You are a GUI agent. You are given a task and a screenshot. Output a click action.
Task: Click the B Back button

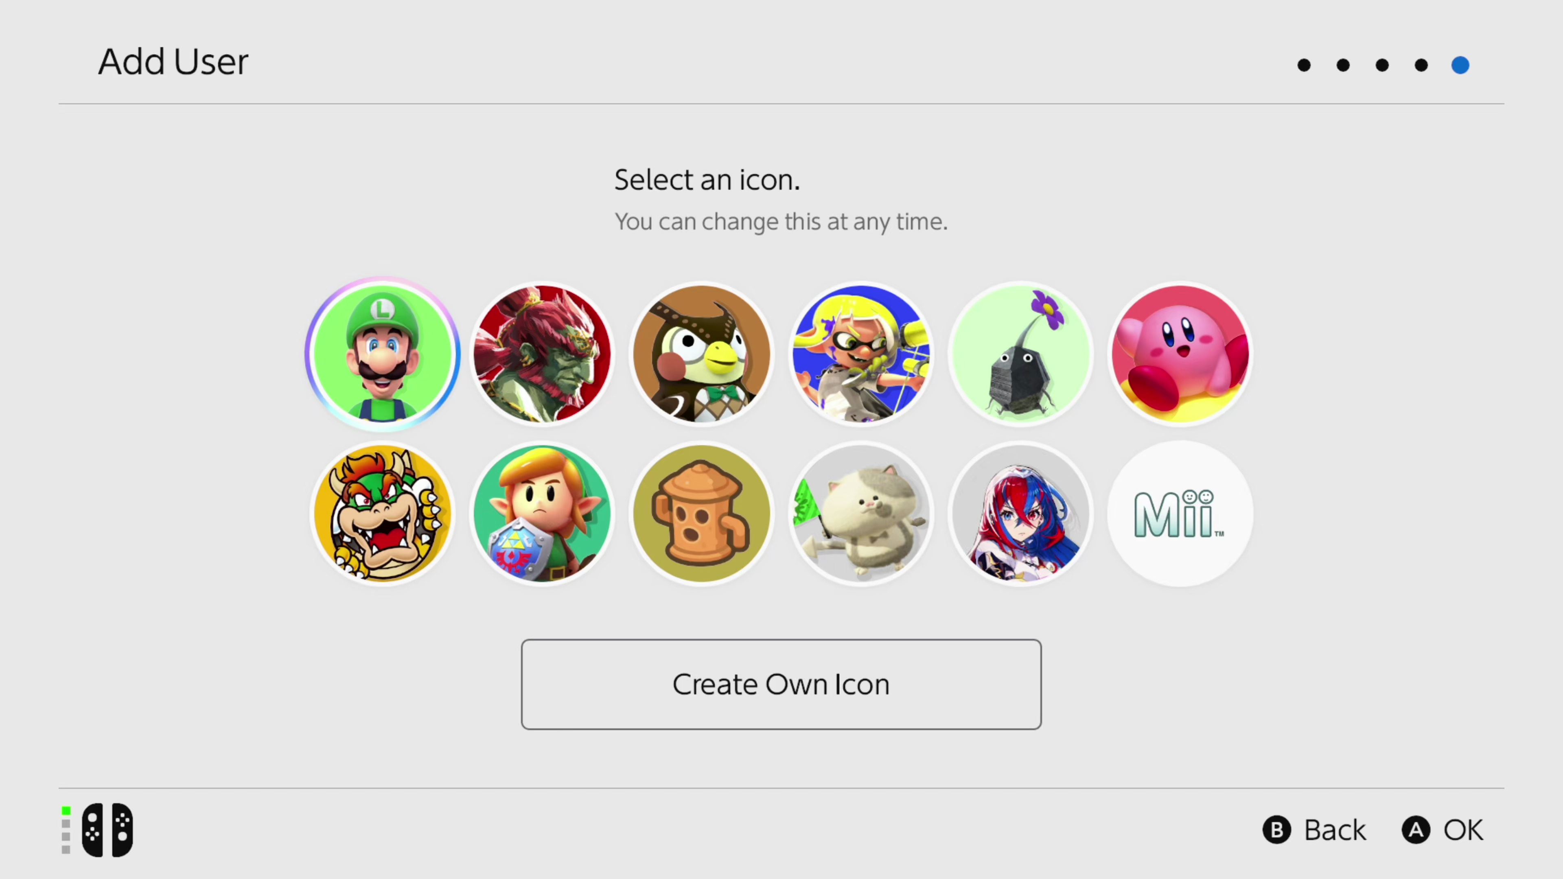[1315, 830]
